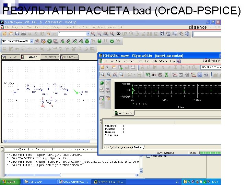The image size is (247, 185).
Task: Save the schematic with floppy disk icon
Action: 17,34
